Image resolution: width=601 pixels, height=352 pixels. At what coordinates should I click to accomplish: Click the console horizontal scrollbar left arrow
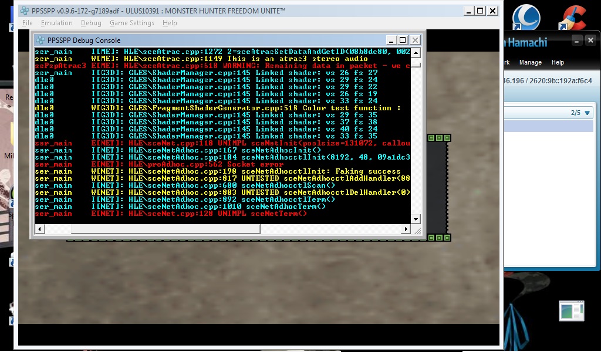[x=39, y=229]
